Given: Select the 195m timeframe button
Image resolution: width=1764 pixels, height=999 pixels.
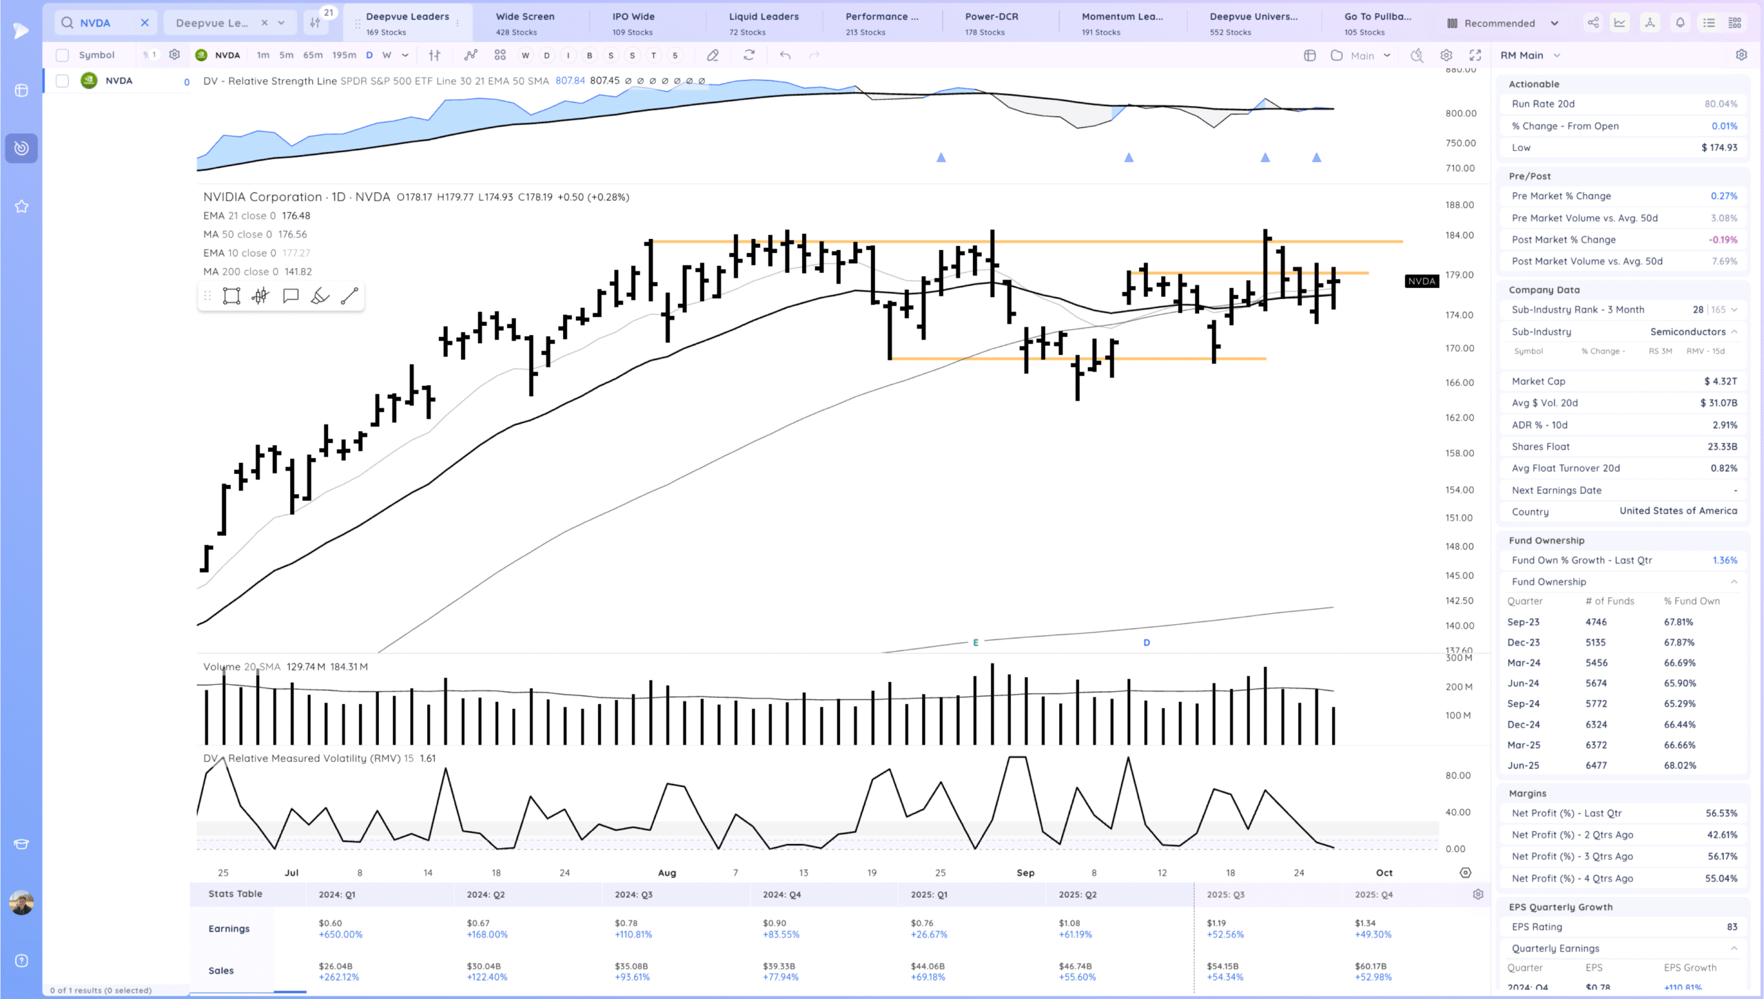Looking at the screenshot, I should point(344,55).
